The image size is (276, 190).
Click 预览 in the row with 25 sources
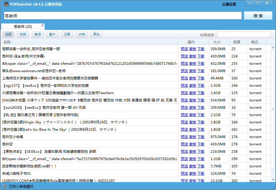coord(184,49)
